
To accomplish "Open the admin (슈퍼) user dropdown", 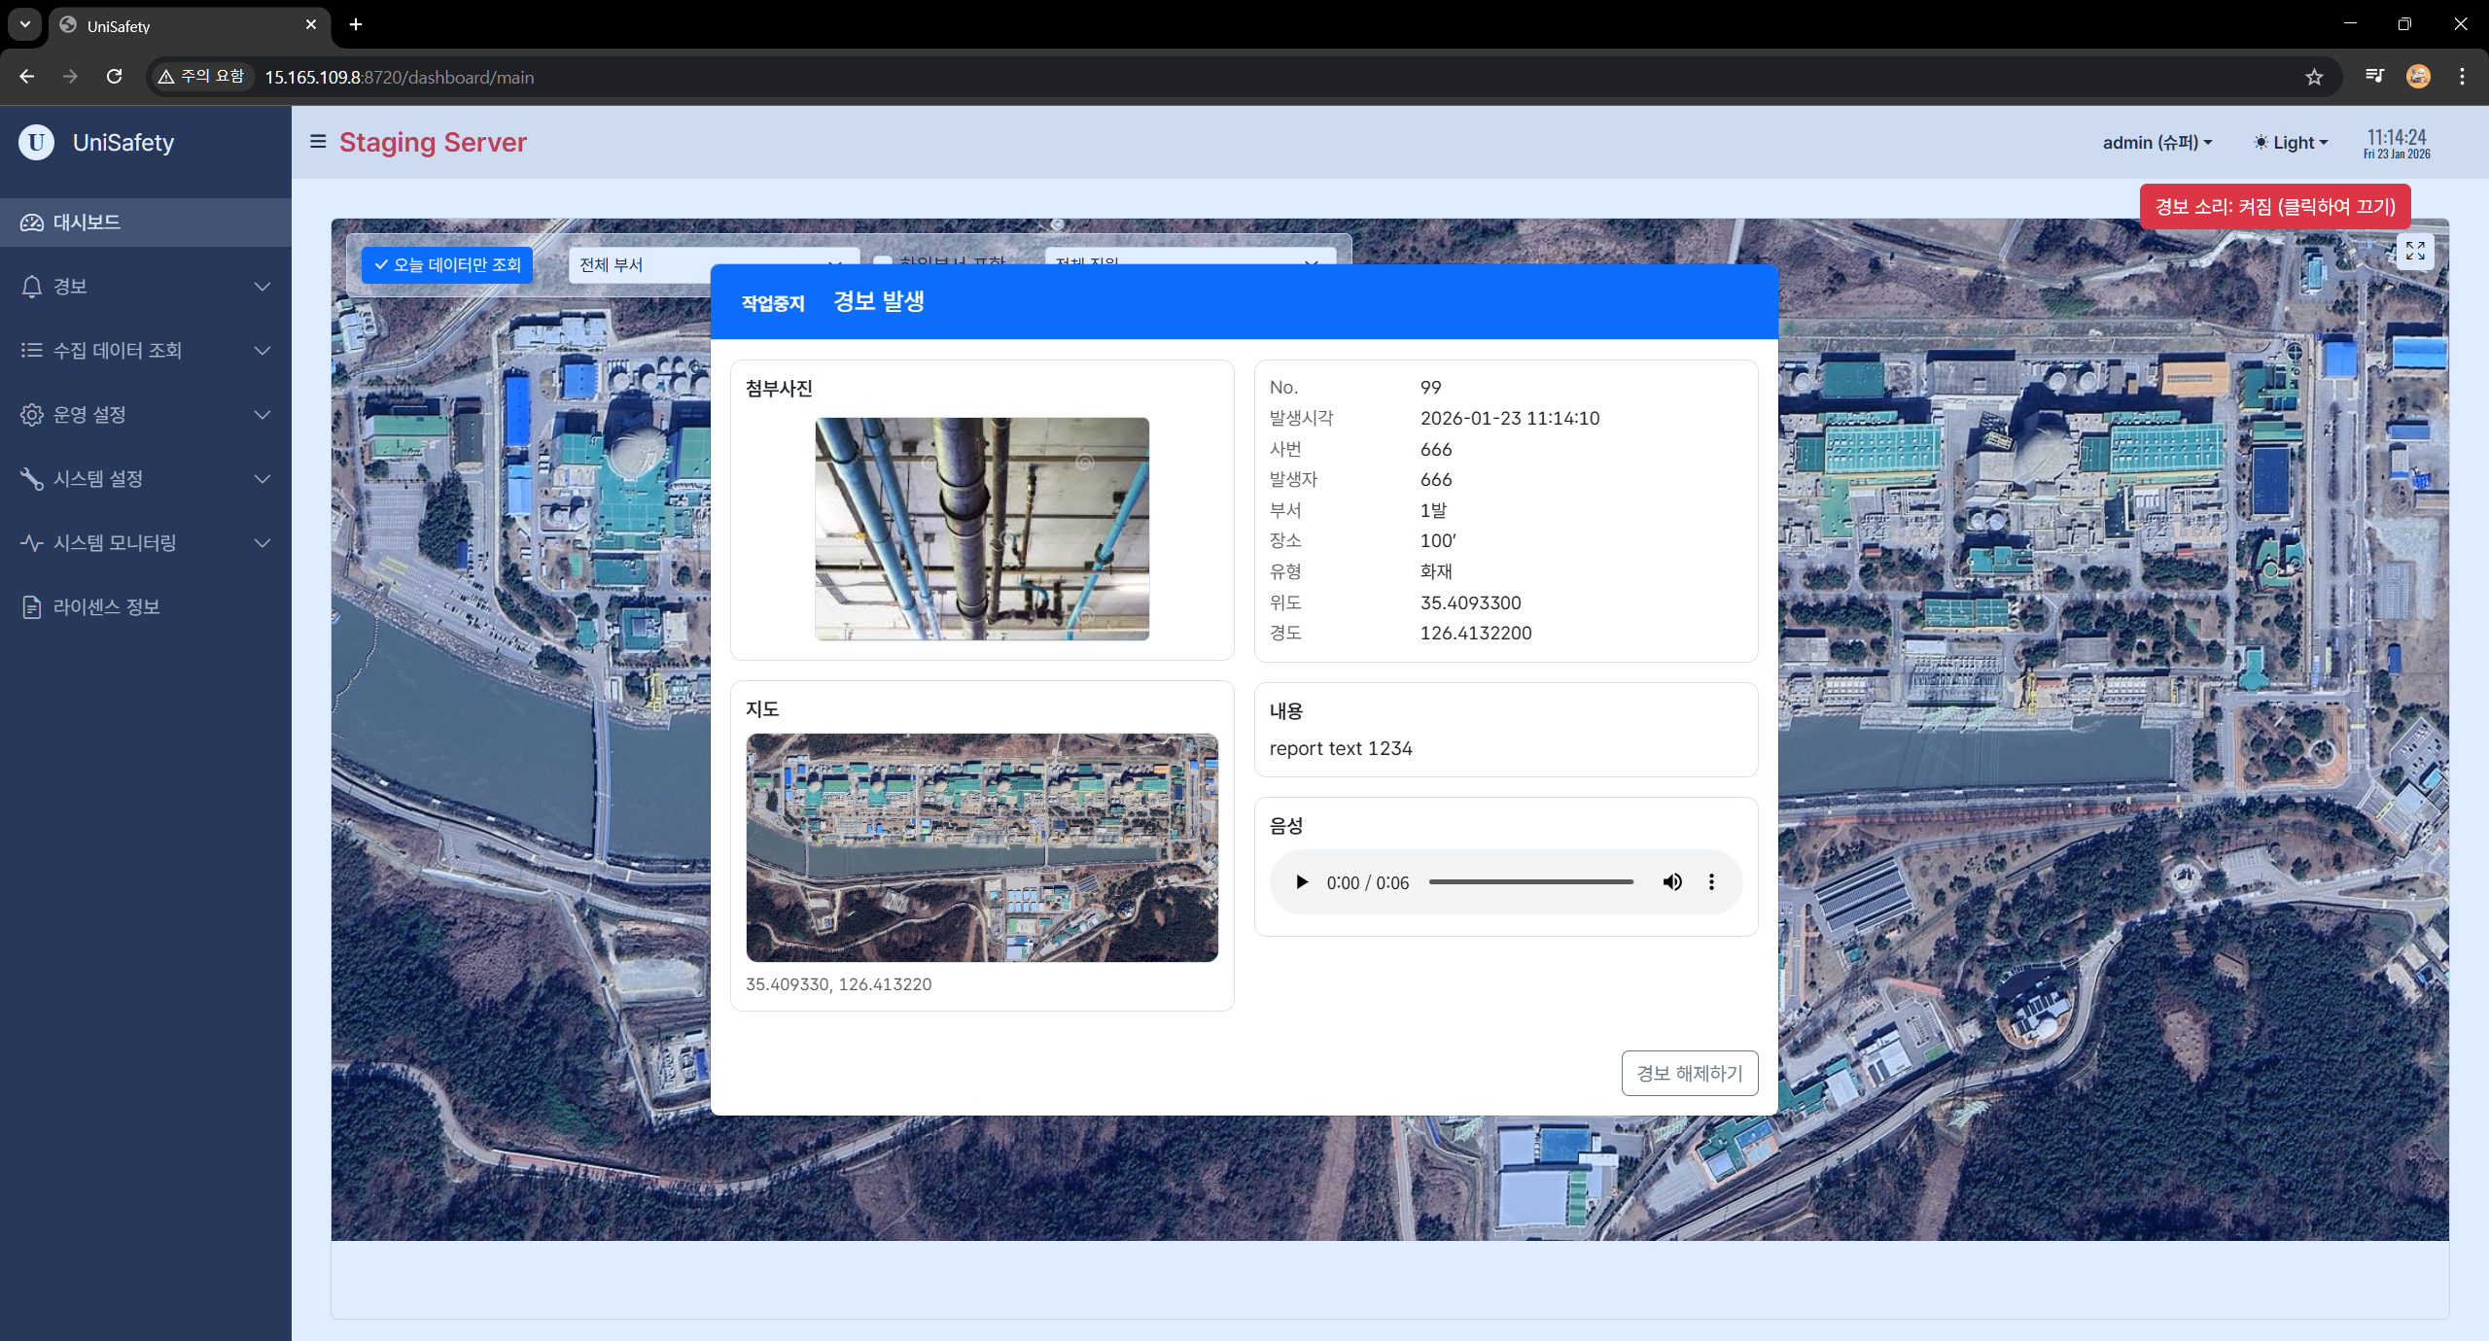I will [x=2157, y=143].
